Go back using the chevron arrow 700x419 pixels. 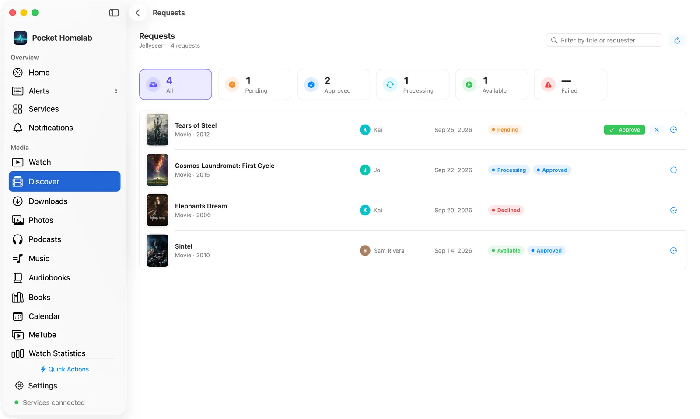[138, 13]
